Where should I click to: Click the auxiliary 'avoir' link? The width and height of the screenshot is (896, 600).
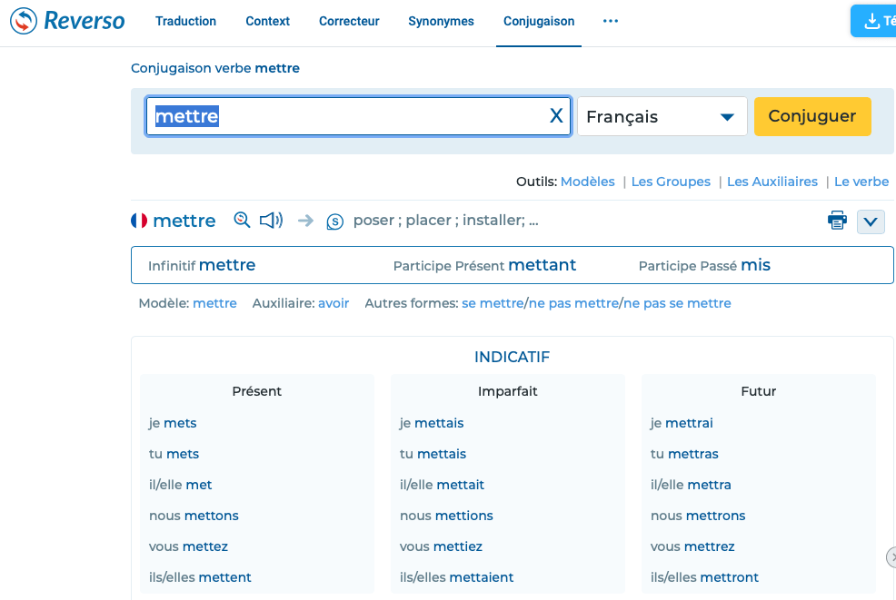click(x=334, y=303)
